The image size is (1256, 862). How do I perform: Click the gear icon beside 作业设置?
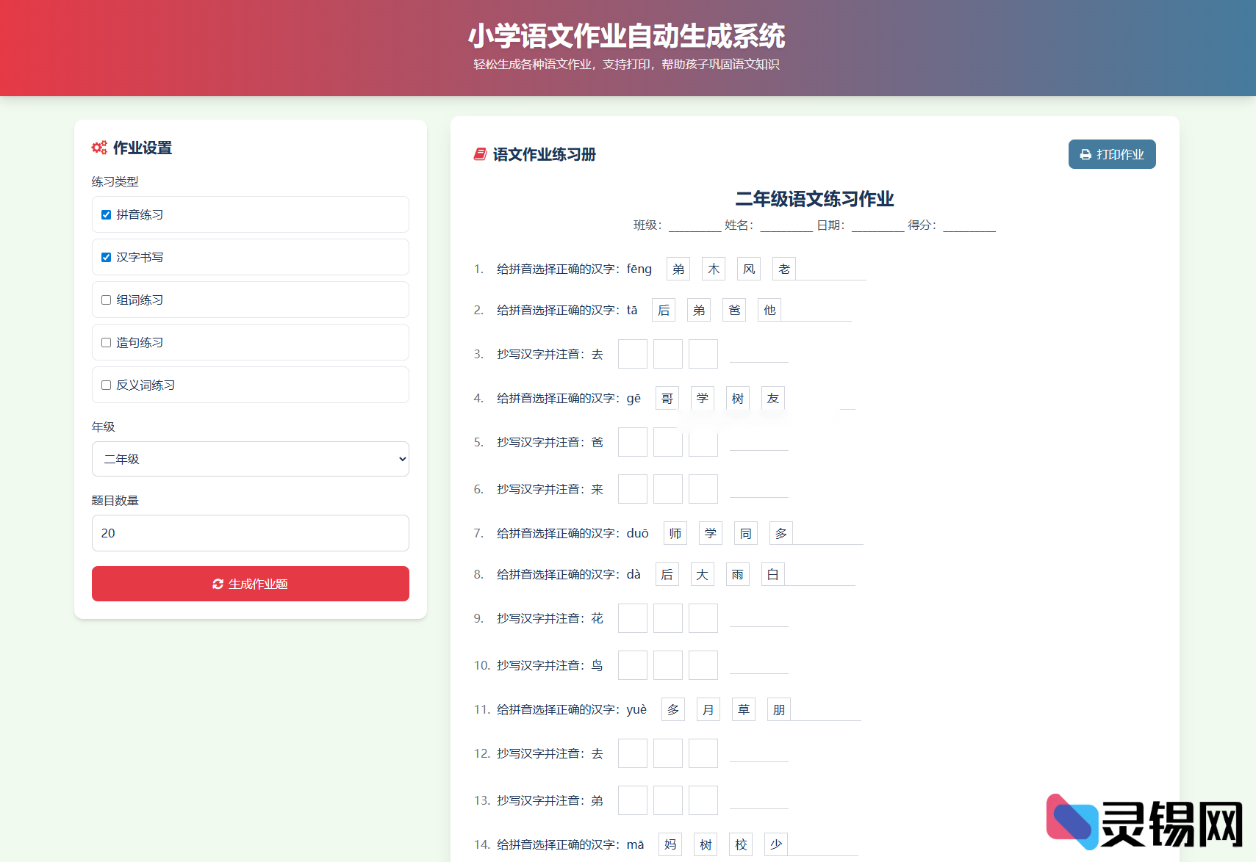(x=99, y=147)
